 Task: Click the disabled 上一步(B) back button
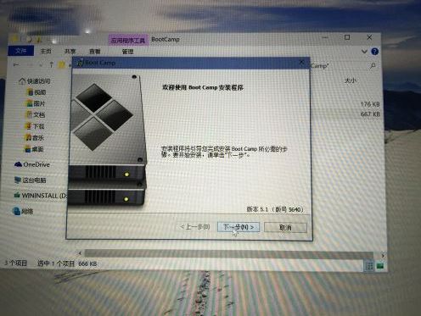[195, 227]
